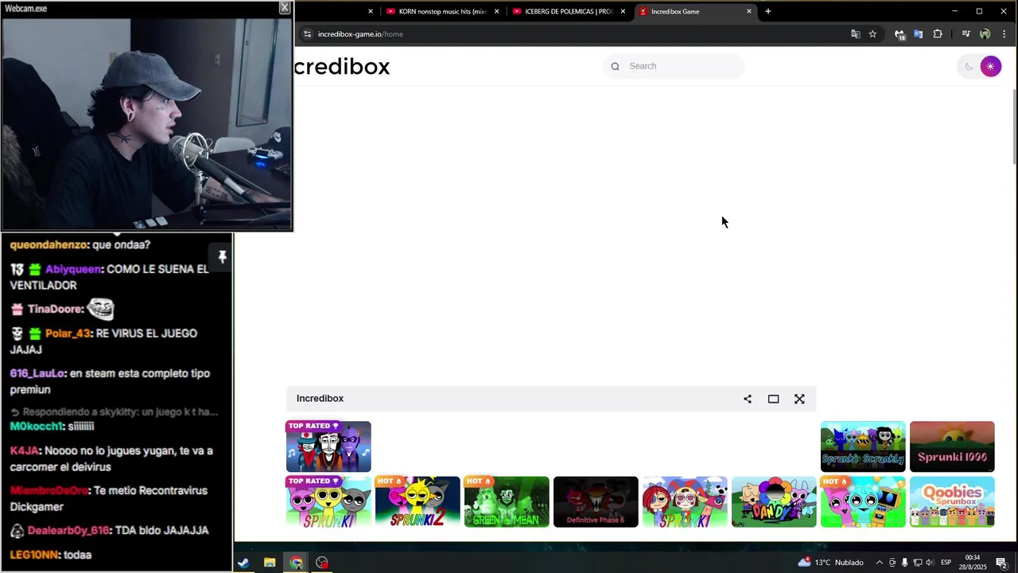This screenshot has width=1018, height=573.
Task: Bookmark this page with the star icon
Action: pyautogui.click(x=872, y=34)
